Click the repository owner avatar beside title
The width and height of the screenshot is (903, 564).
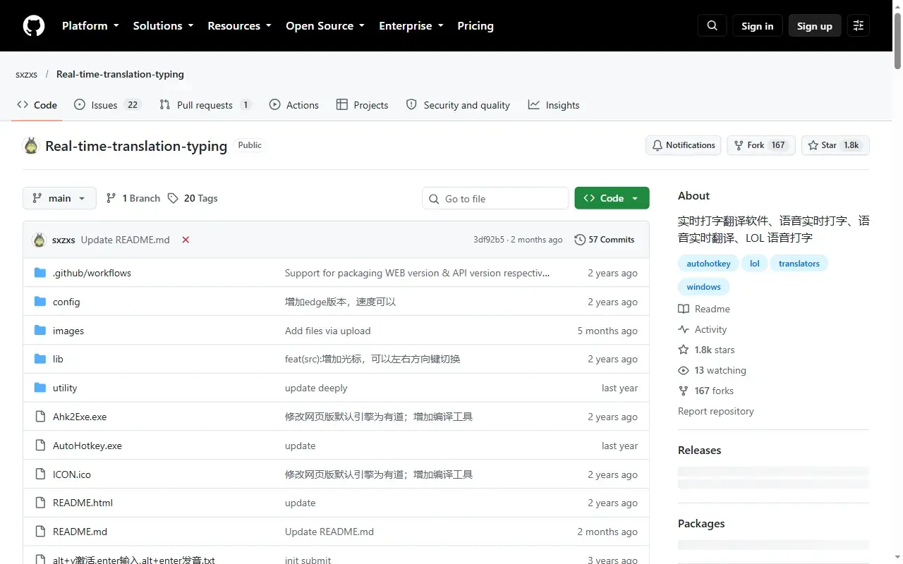coord(31,146)
